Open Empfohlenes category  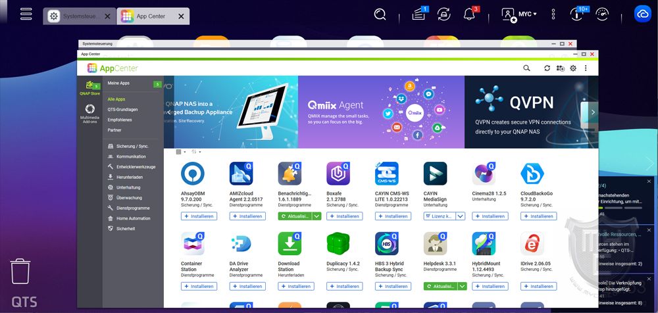(120, 120)
